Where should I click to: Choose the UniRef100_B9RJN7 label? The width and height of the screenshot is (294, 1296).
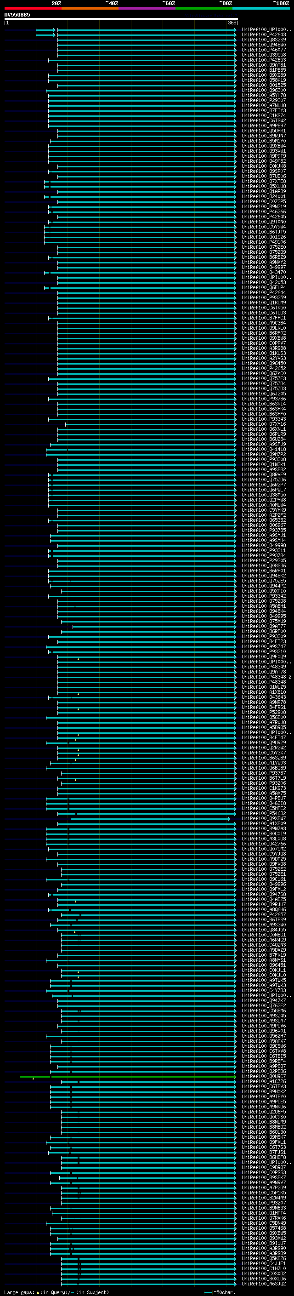[264, 136]
